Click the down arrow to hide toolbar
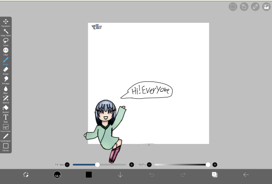272x184 pixels. point(120,175)
